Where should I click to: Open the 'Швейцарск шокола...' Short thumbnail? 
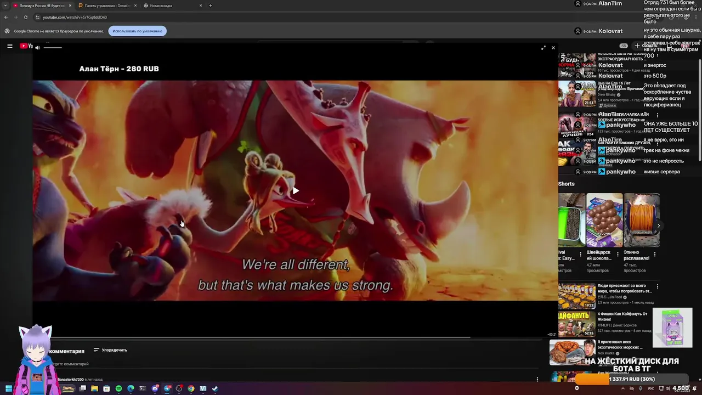pos(604,220)
